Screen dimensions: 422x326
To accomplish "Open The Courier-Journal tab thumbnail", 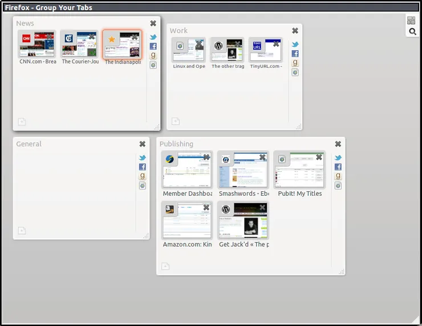I will click(79, 44).
